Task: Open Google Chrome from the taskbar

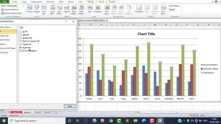Action: point(111,121)
